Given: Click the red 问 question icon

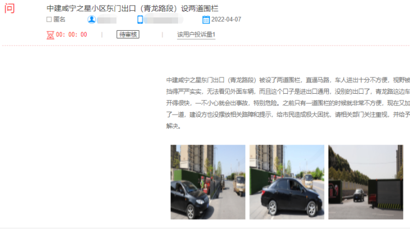Looking at the screenshot, I should [10, 8].
